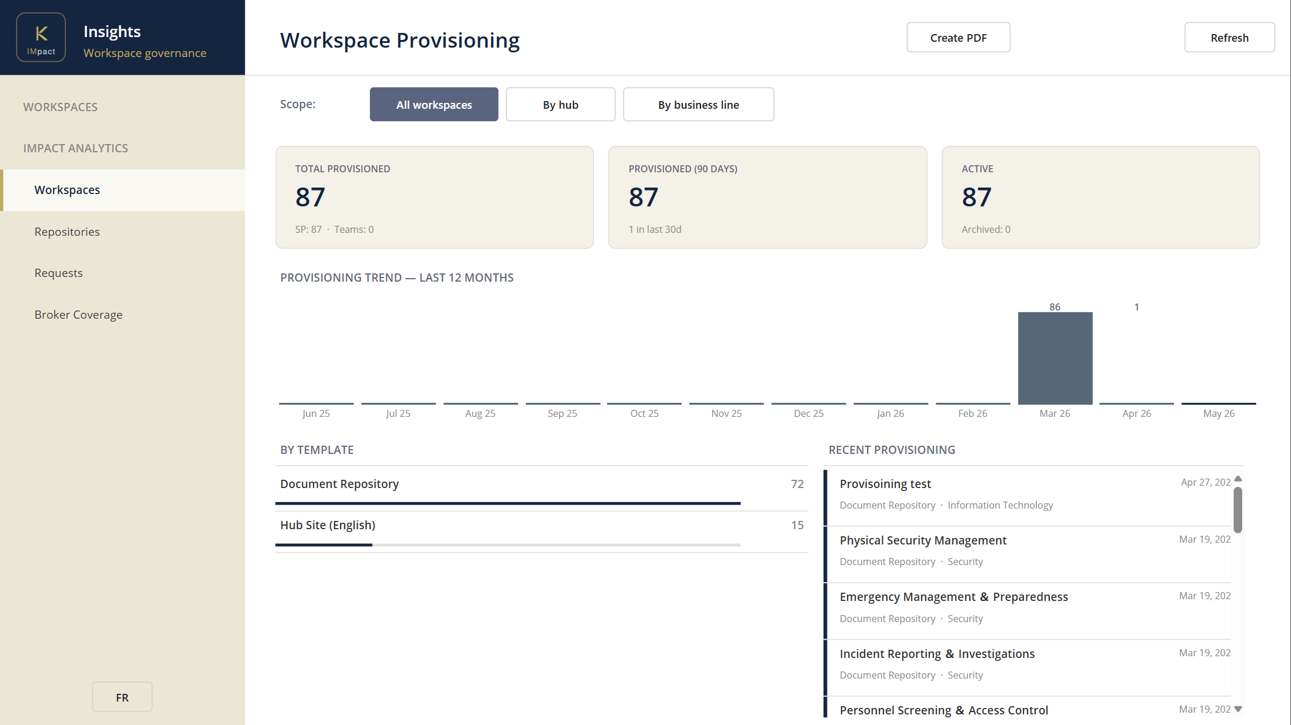
Task: Click the 86 label above Mar 26 bar
Action: click(x=1055, y=307)
